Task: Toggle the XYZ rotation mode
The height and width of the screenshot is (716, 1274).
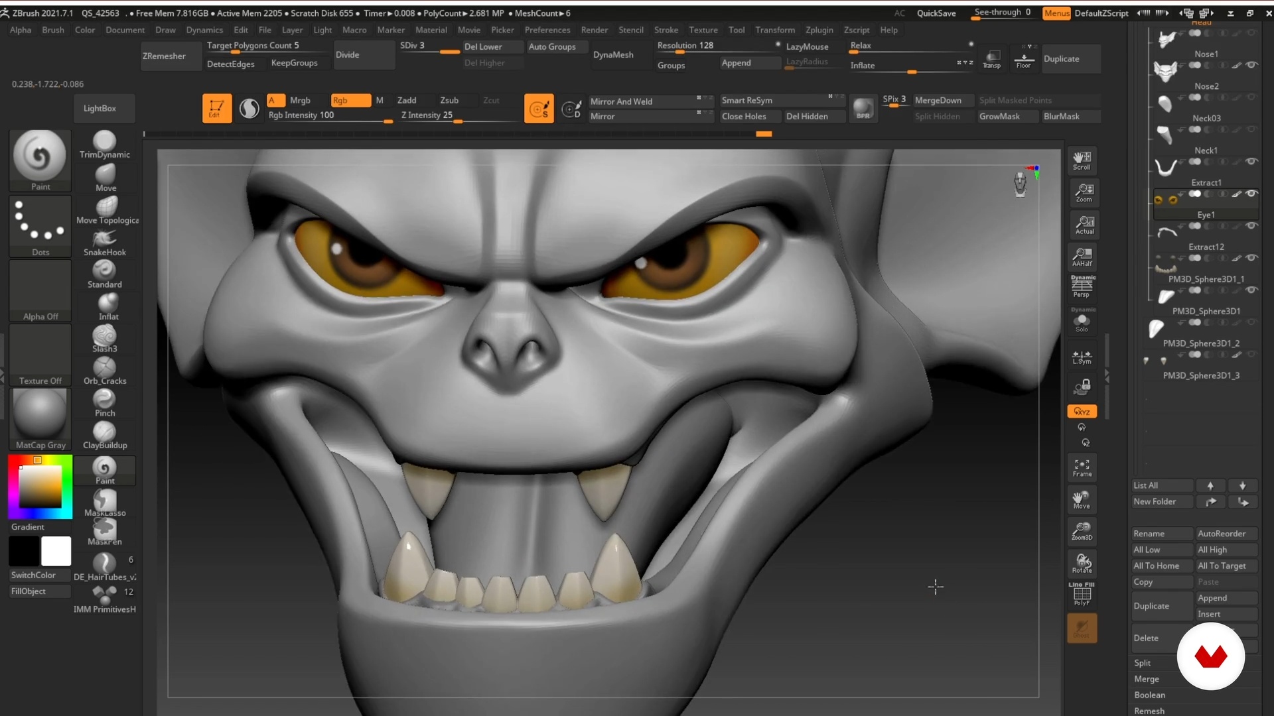Action: pyautogui.click(x=1082, y=412)
